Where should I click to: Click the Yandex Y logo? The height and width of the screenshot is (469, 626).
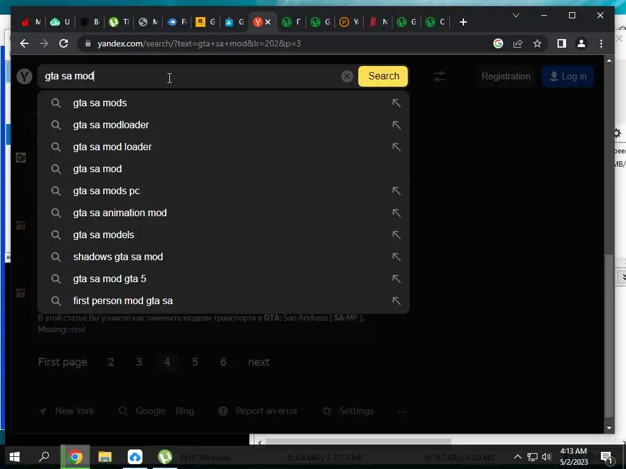tap(24, 76)
